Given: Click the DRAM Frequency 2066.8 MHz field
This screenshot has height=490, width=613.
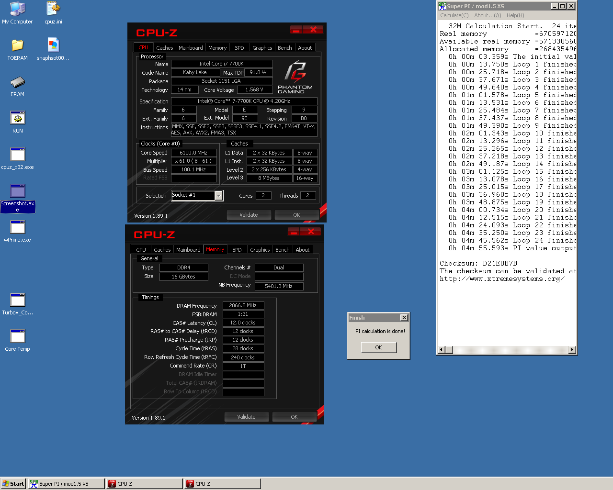Looking at the screenshot, I should coord(243,305).
